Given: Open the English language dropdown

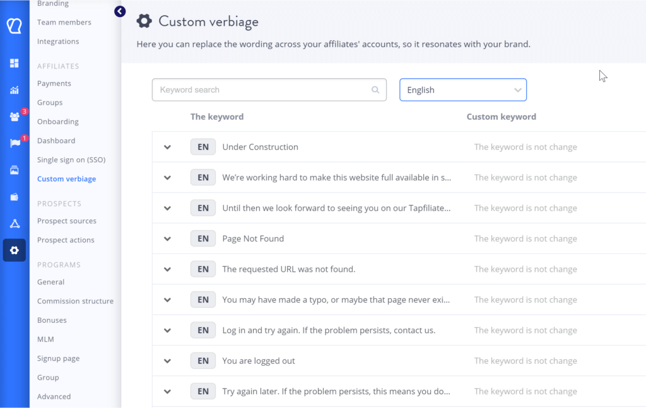Looking at the screenshot, I should click(x=462, y=90).
